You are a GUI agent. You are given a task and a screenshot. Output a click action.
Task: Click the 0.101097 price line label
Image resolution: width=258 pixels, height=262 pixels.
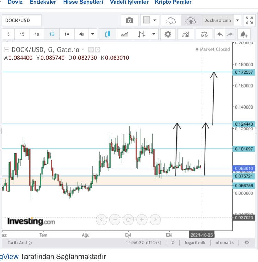click(244, 149)
